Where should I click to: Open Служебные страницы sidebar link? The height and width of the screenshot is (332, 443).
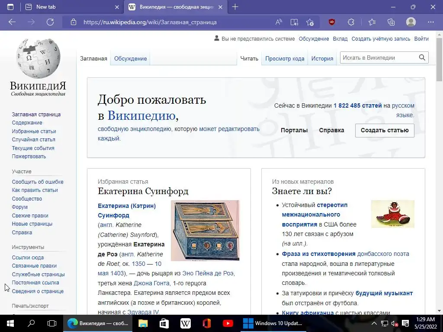[38, 274]
